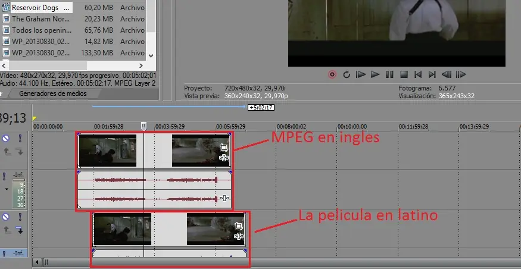Jump to project end with Go to End
This screenshot has width=521, height=269.
[432, 74]
